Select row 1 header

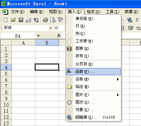click(x=6, y=49)
